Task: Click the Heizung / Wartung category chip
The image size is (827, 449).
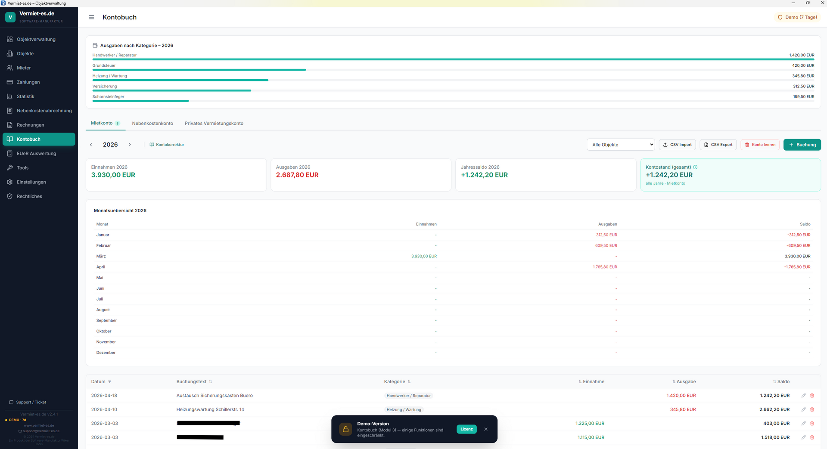Action: click(x=404, y=409)
